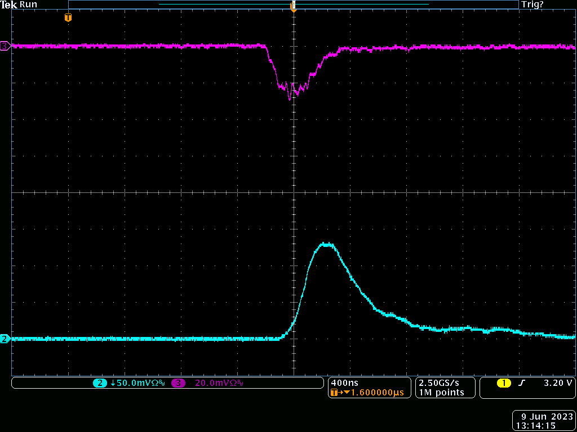Click the dip minimum of magenta waveform

[x=290, y=98]
